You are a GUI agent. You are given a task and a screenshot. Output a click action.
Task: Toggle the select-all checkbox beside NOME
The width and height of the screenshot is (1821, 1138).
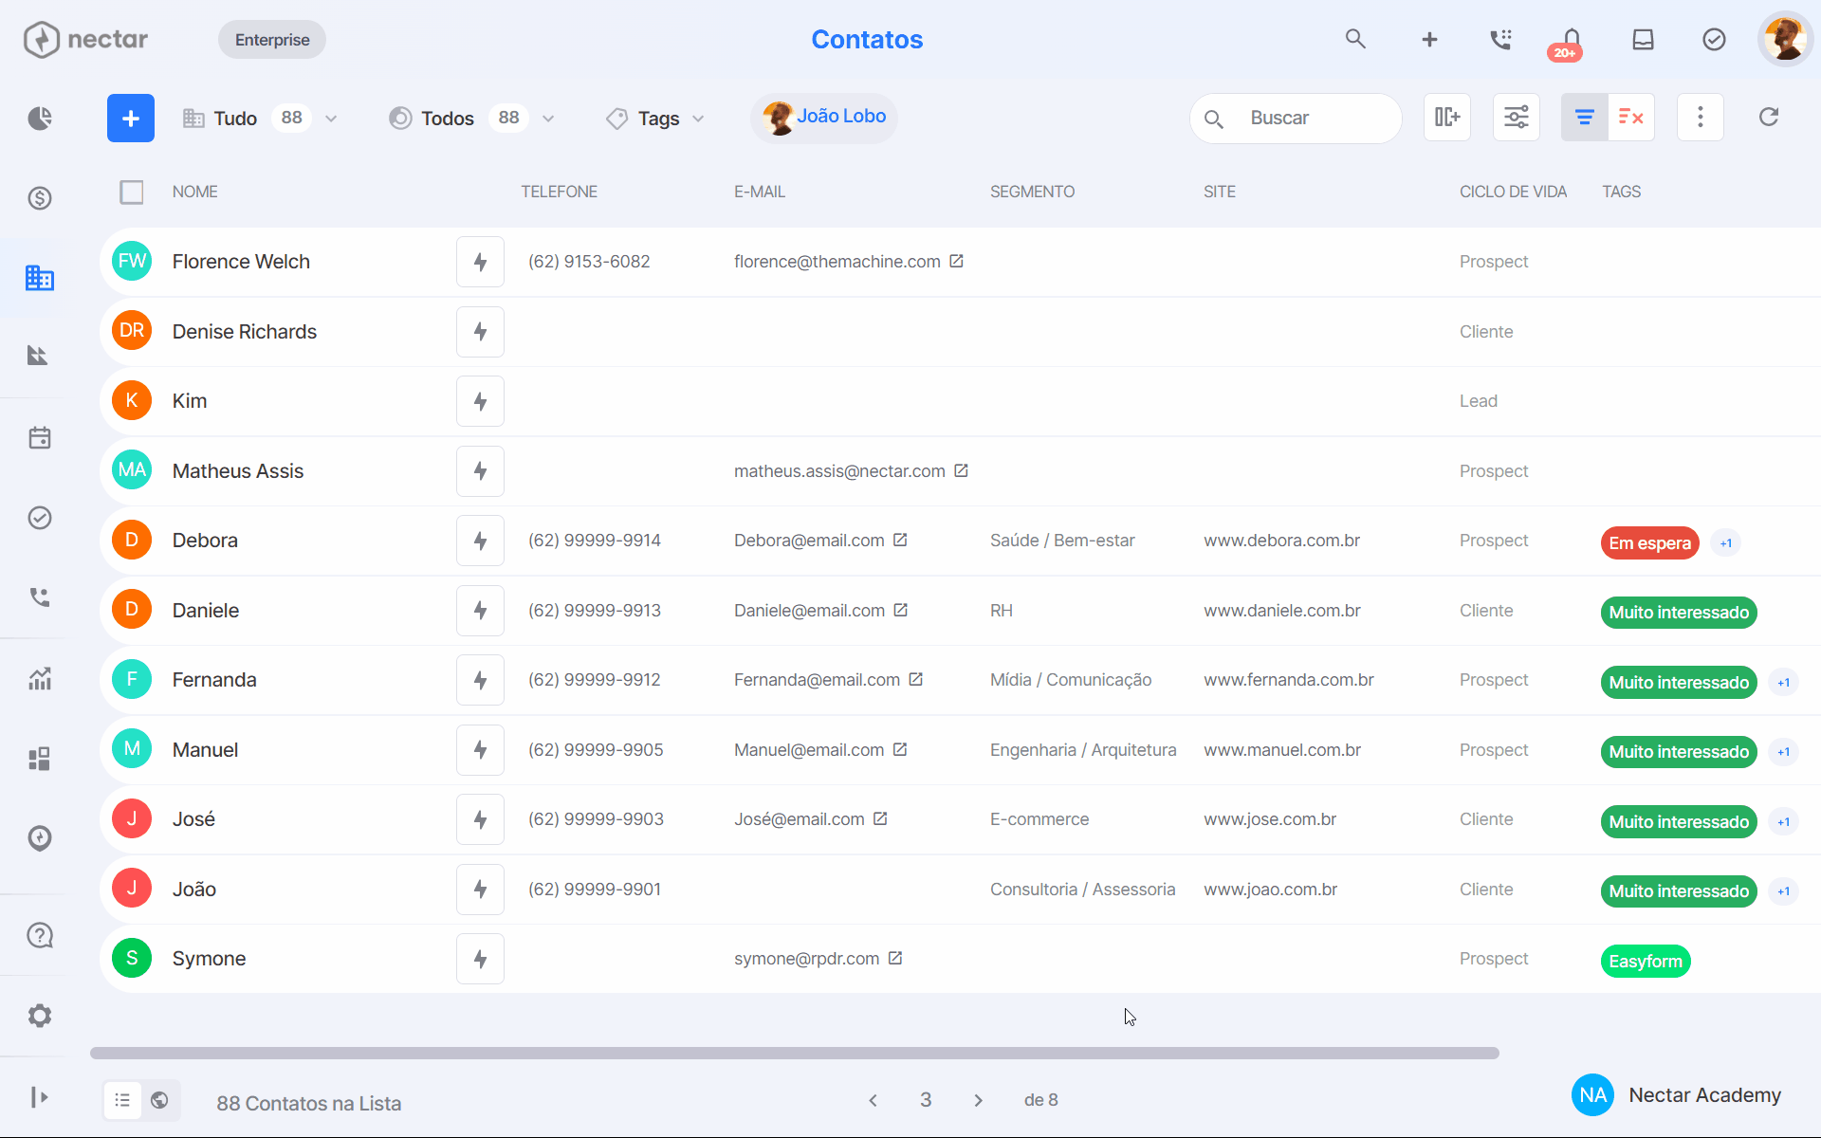132,193
